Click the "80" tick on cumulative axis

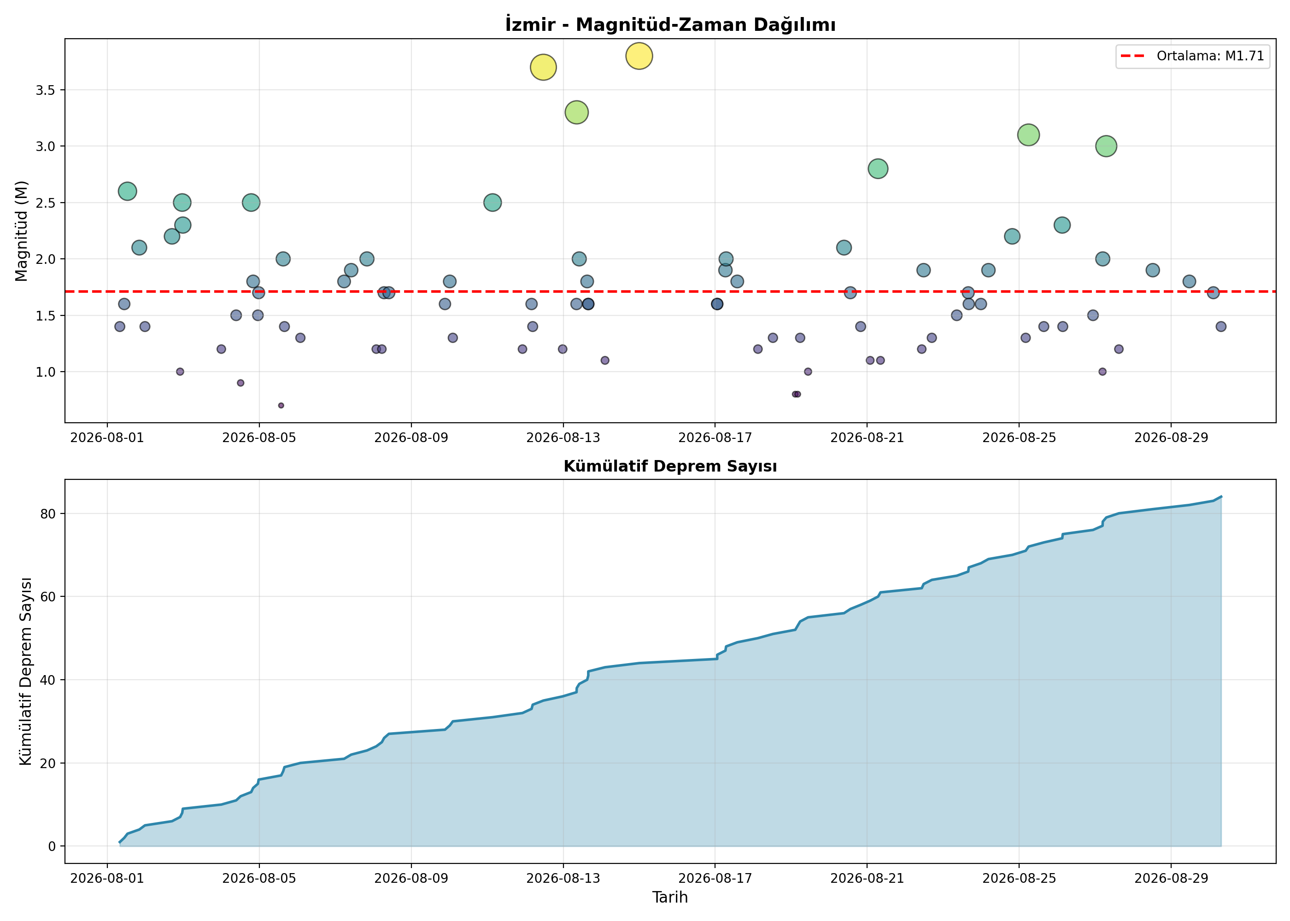point(48,514)
